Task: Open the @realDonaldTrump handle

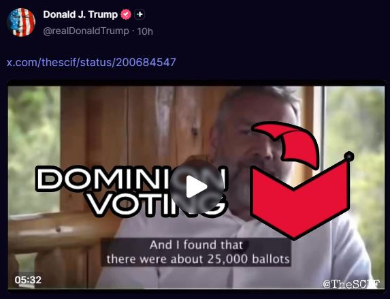Action: (86, 31)
